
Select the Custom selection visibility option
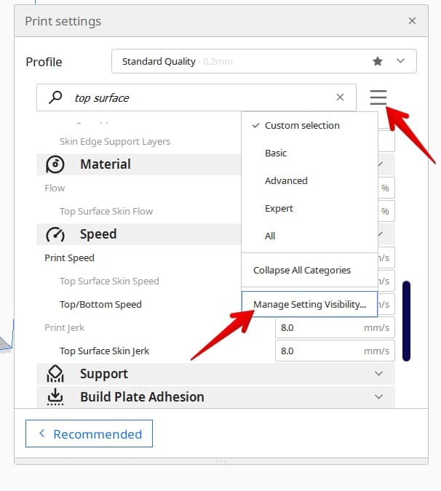(301, 125)
